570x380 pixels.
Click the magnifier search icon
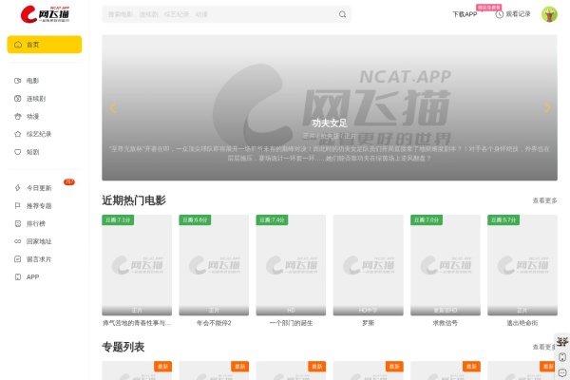(342, 14)
